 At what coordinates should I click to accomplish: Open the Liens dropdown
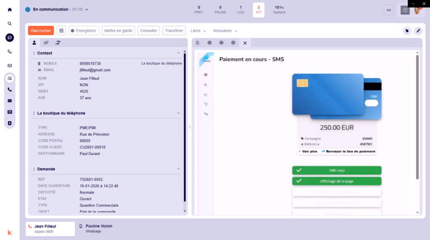[x=198, y=31]
